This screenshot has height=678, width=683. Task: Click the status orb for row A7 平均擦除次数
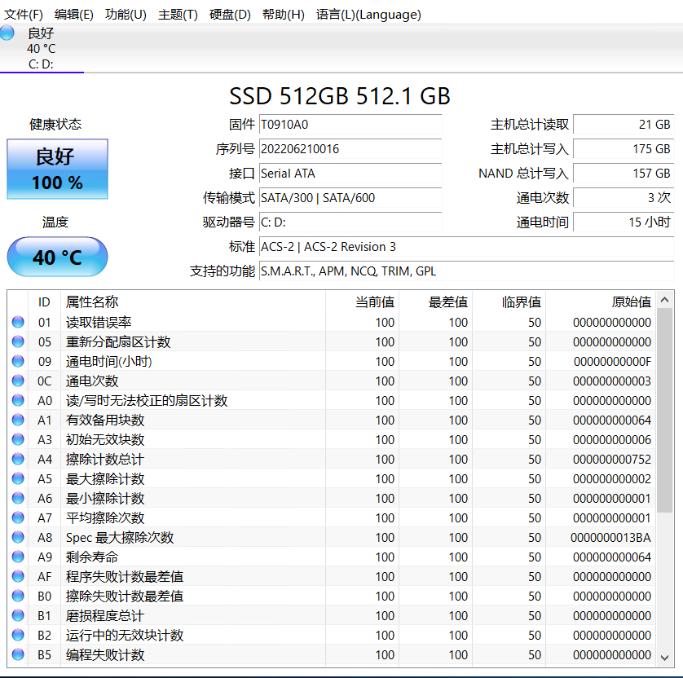[x=18, y=517]
